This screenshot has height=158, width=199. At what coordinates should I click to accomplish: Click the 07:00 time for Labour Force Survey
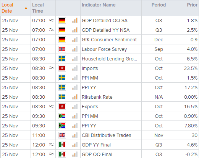(39, 49)
